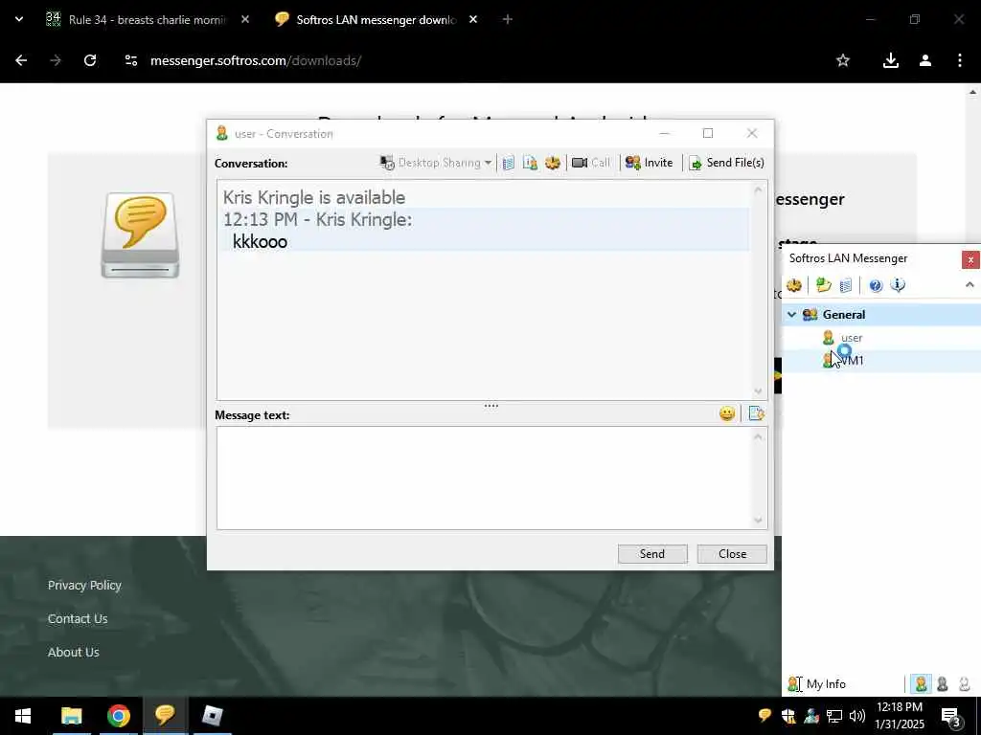Open received files folder icon
981x735 pixels.
point(823,285)
